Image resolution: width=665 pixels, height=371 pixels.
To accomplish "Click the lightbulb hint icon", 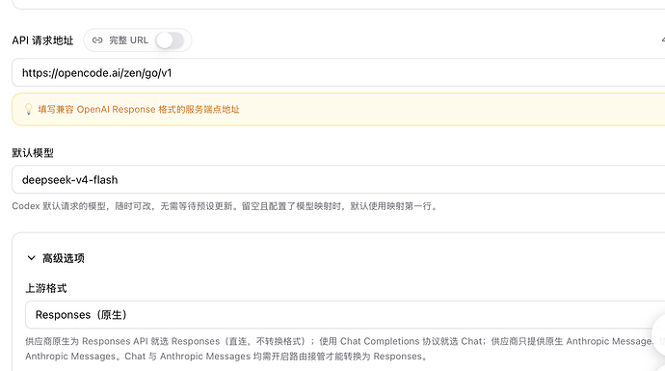I will coord(28,110).
